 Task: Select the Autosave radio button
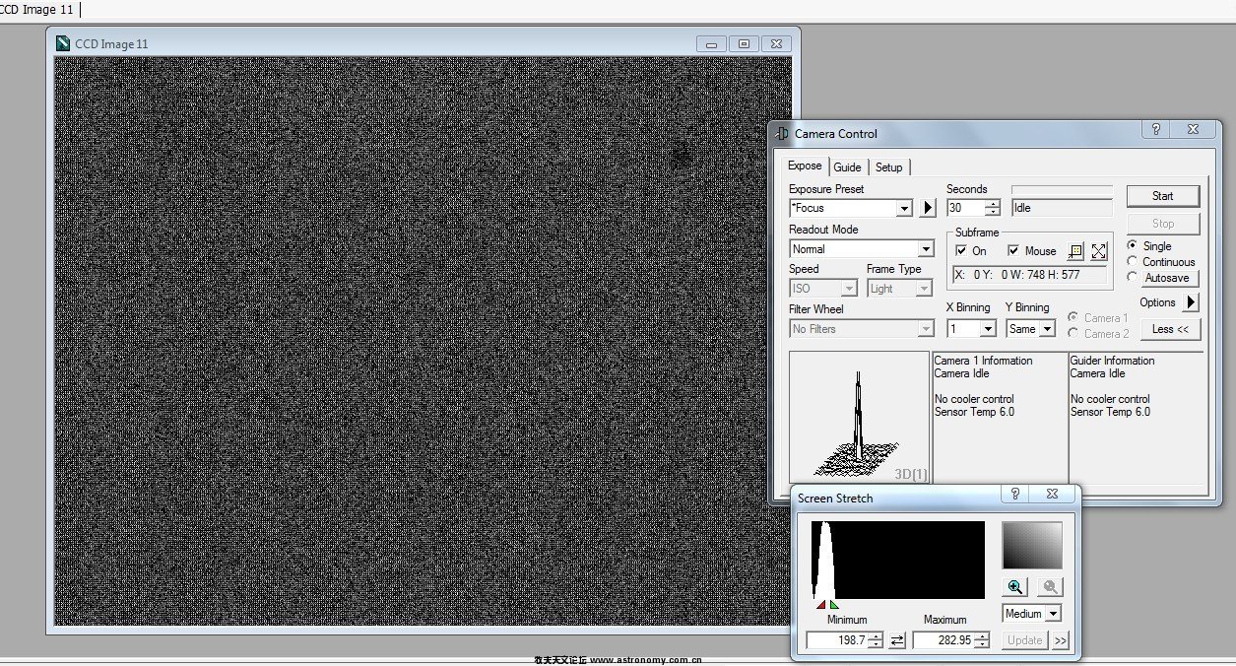click(x=1132, y=278)
